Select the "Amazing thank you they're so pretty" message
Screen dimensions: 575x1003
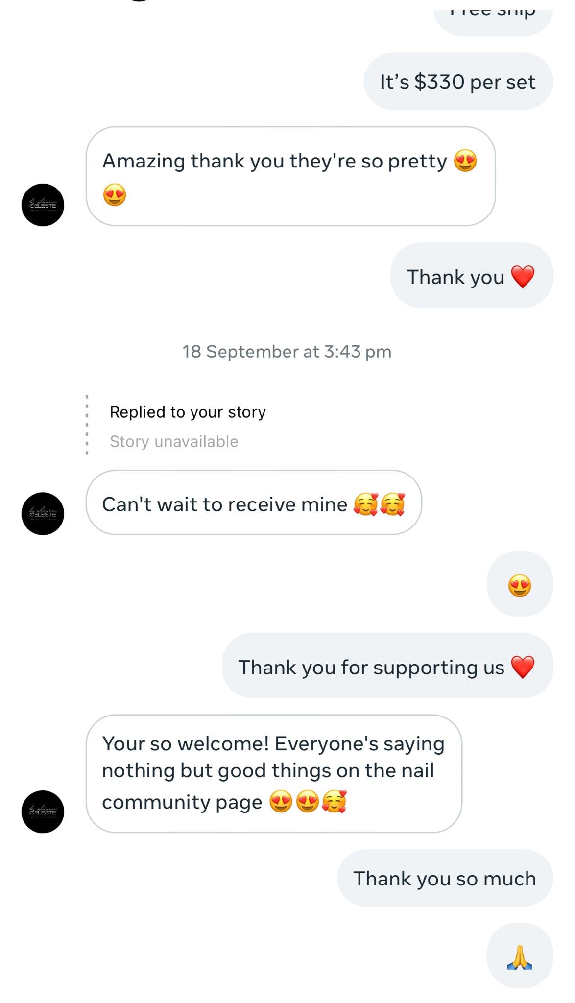tap(274, 162)
